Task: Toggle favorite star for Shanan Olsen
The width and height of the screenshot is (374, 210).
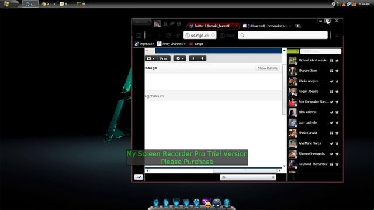Action: click(x=337, y=71)
